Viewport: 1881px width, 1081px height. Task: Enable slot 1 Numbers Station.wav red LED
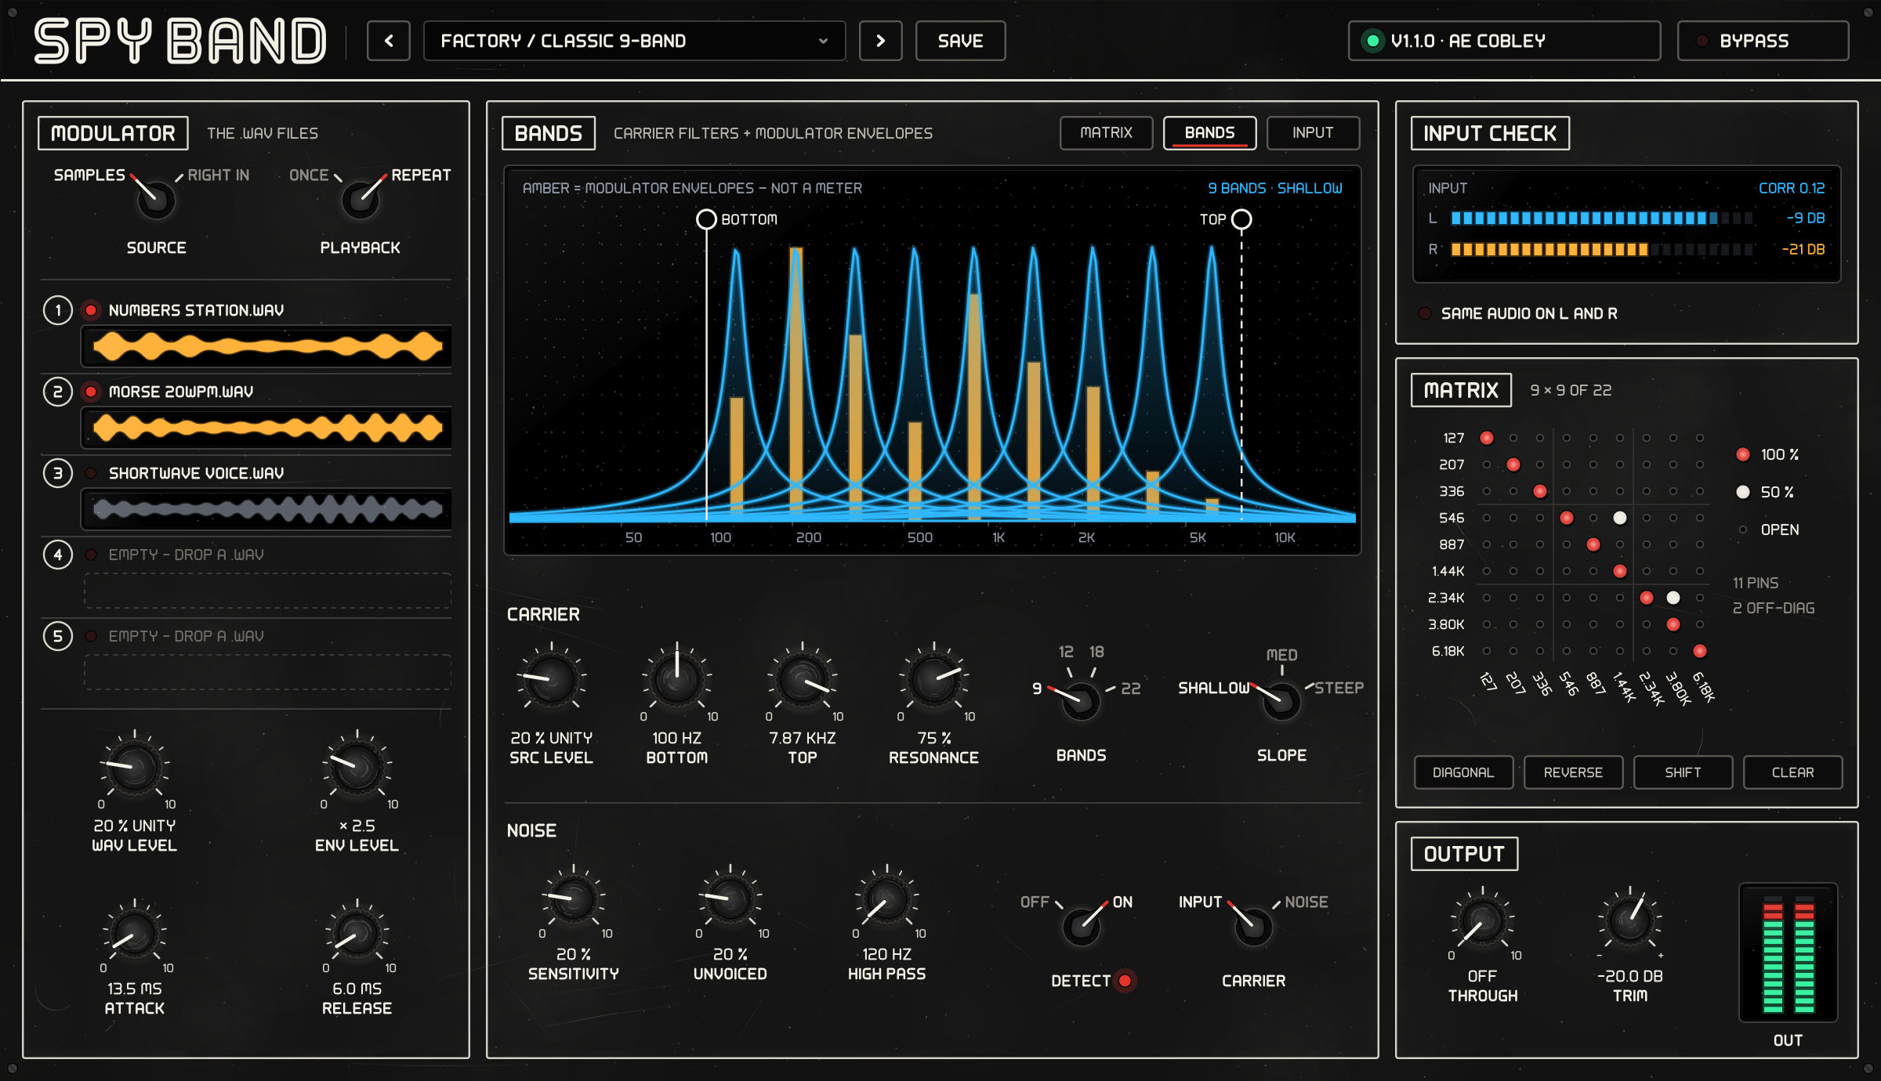(91, 310)
